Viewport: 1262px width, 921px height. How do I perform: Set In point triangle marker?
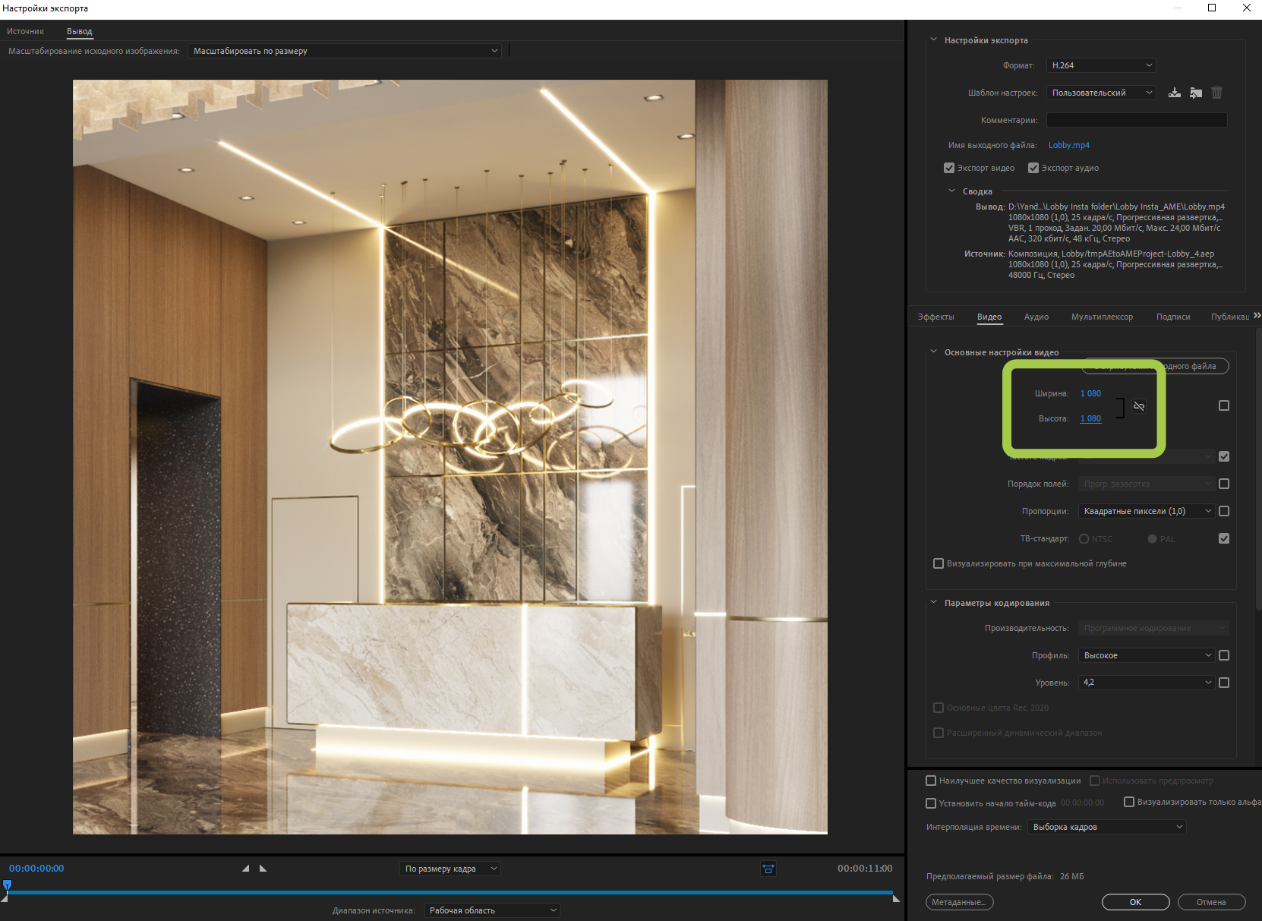(245, 868)
